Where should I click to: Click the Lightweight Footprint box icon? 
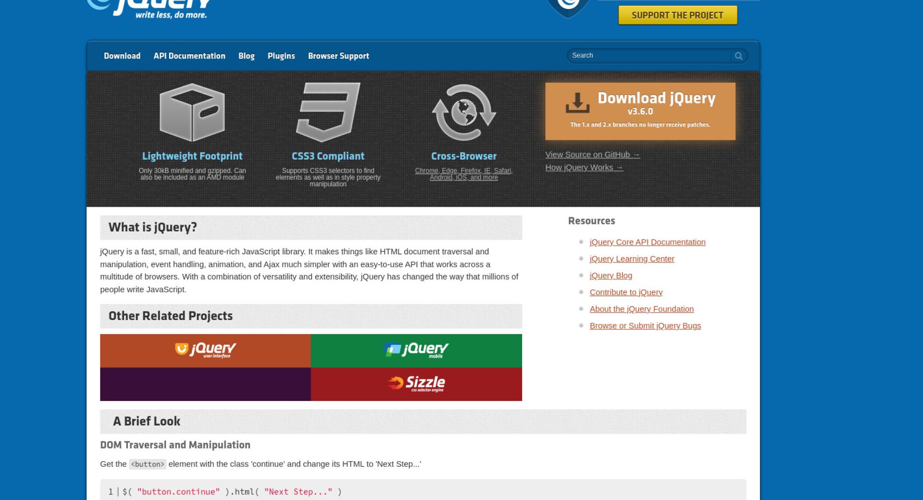coord(192,112)
